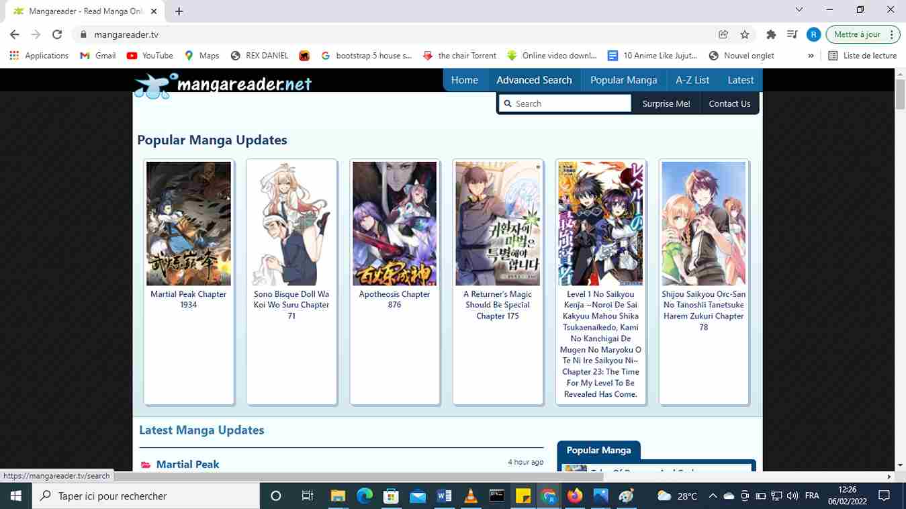This screenshot has height=509, width=906.
Task: Launch Microsoft Edge from taskbar
Action: point(365,496)
